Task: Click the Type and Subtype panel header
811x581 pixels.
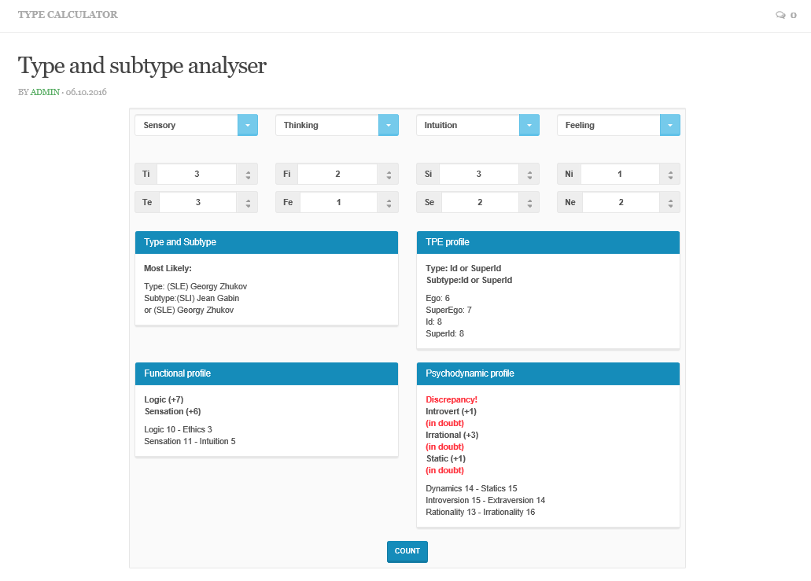Action: [x=267, y=242]
